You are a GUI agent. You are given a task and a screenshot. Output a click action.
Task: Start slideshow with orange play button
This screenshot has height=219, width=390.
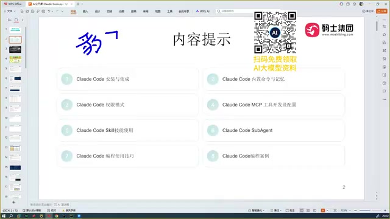pos(323,210)
